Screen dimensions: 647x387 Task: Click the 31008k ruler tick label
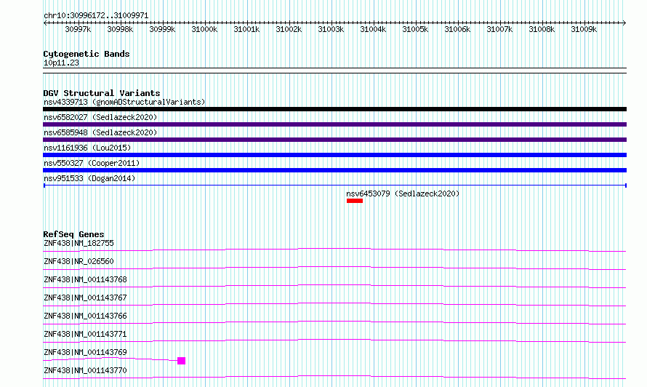coord(542,29)
